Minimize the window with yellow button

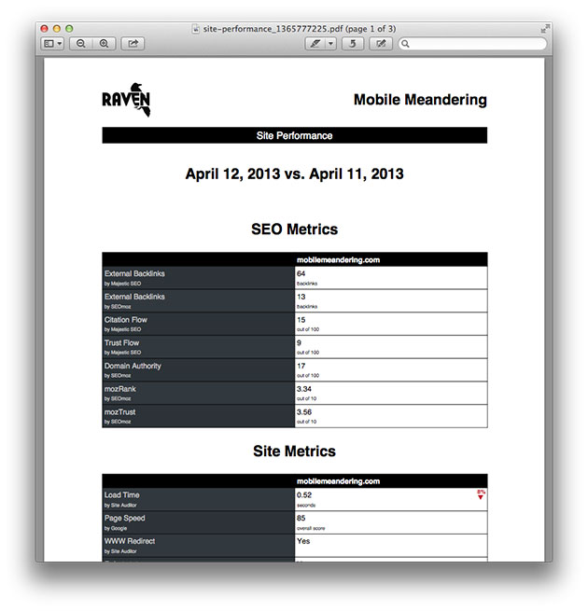pyautogui.click(x=57, y=28)
